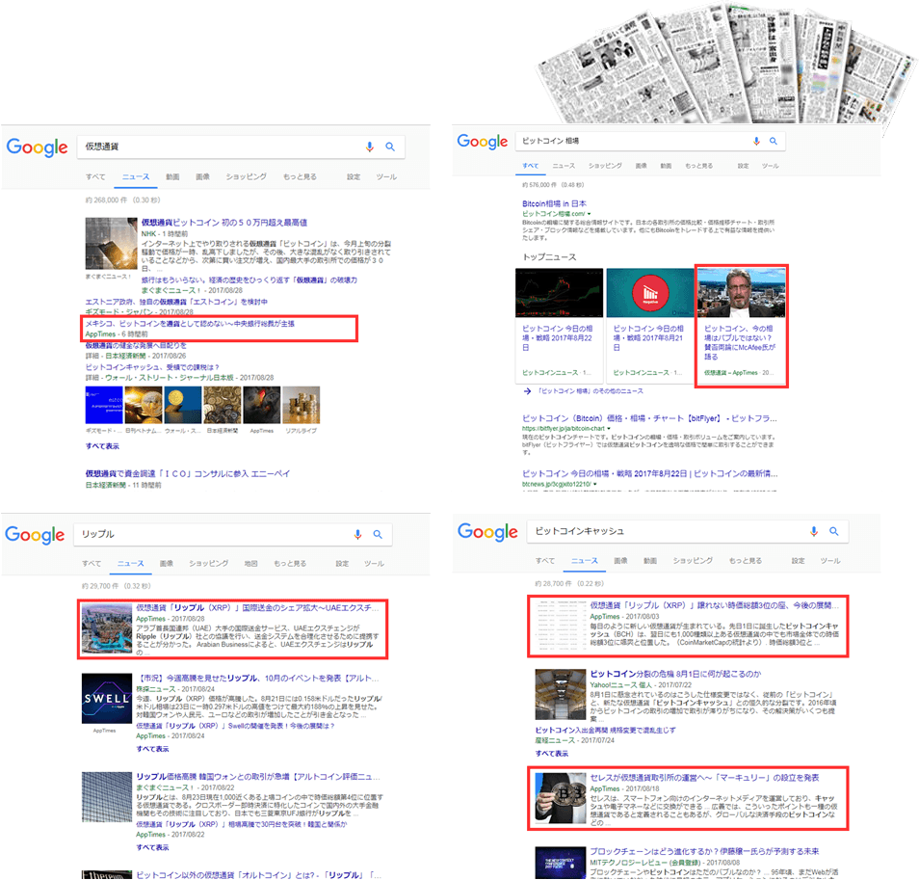Image resolution: width=919 pixels, height=880 pixels.
Task: Click the Google logo beside the ビットコイン 相場 search
Action: coord(483,142)
